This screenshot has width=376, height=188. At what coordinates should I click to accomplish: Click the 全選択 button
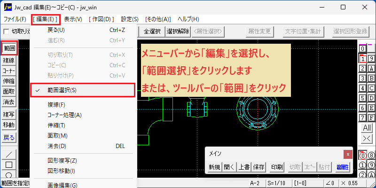[152, 31]
